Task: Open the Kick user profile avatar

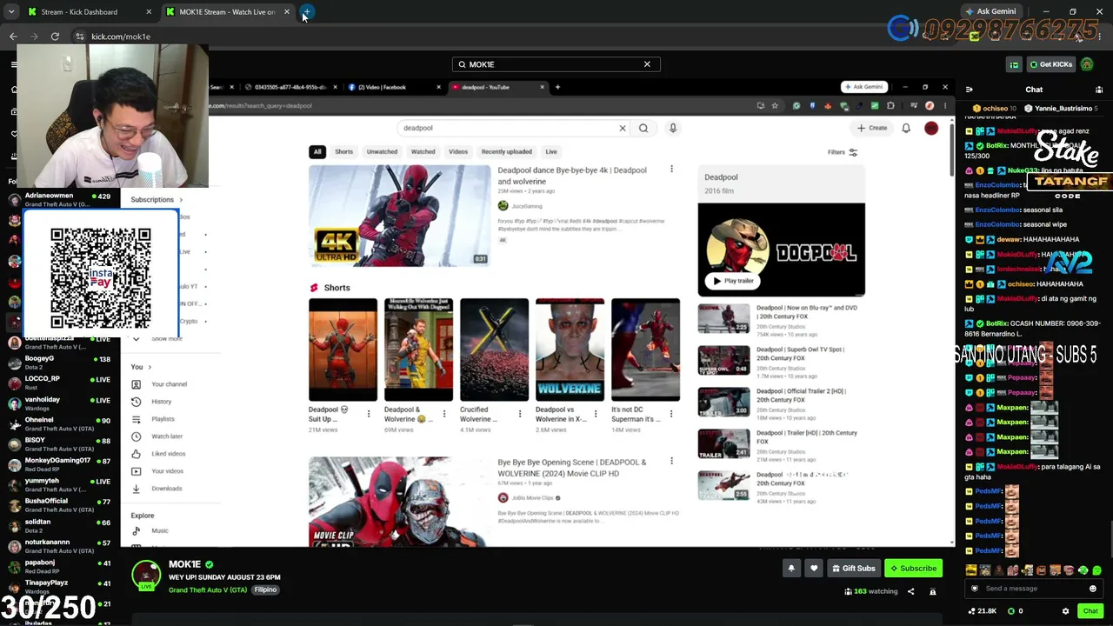Action: [1087, 64]
